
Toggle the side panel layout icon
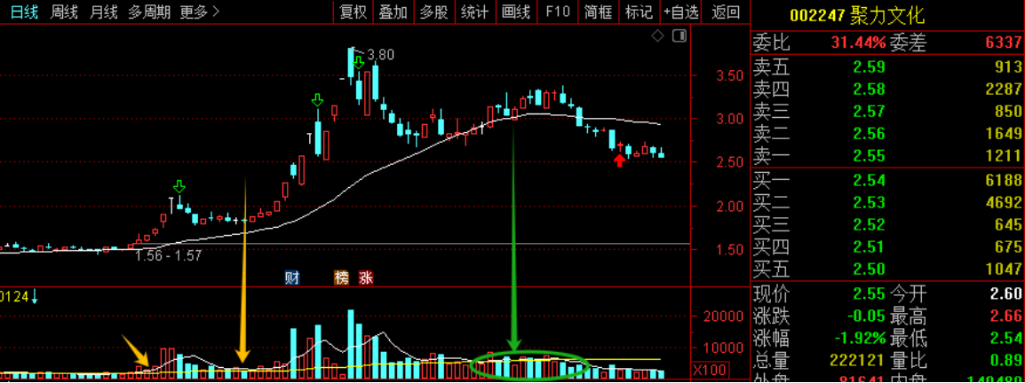point(679,35)
